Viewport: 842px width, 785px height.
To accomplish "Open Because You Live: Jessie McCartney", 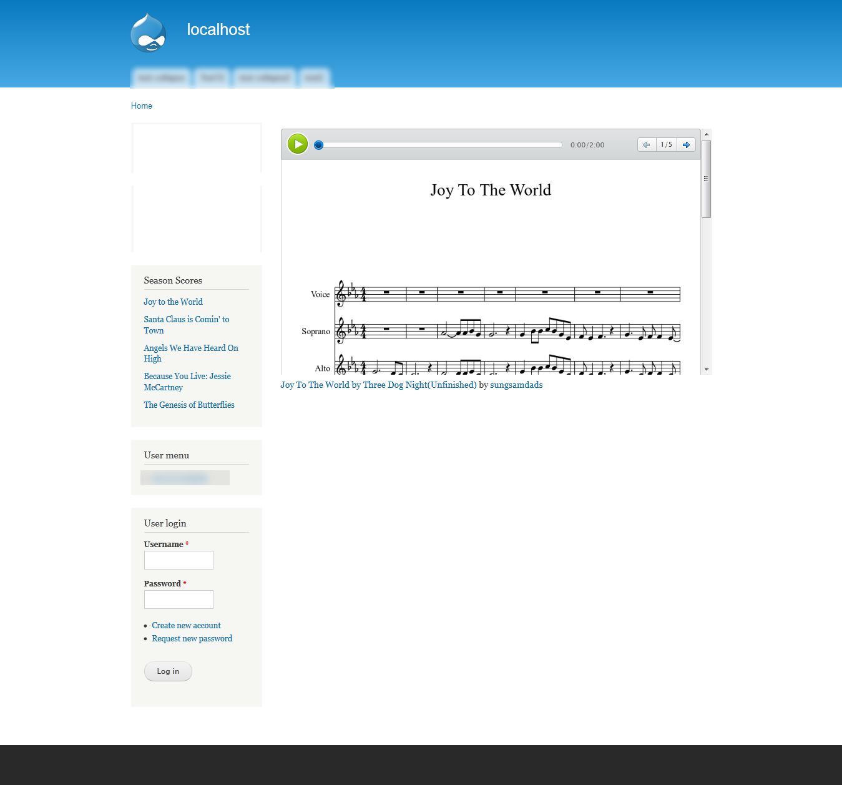I will point(187,382).
